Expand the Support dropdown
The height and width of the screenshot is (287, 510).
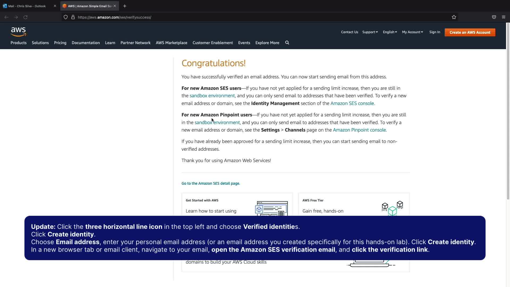370,32
